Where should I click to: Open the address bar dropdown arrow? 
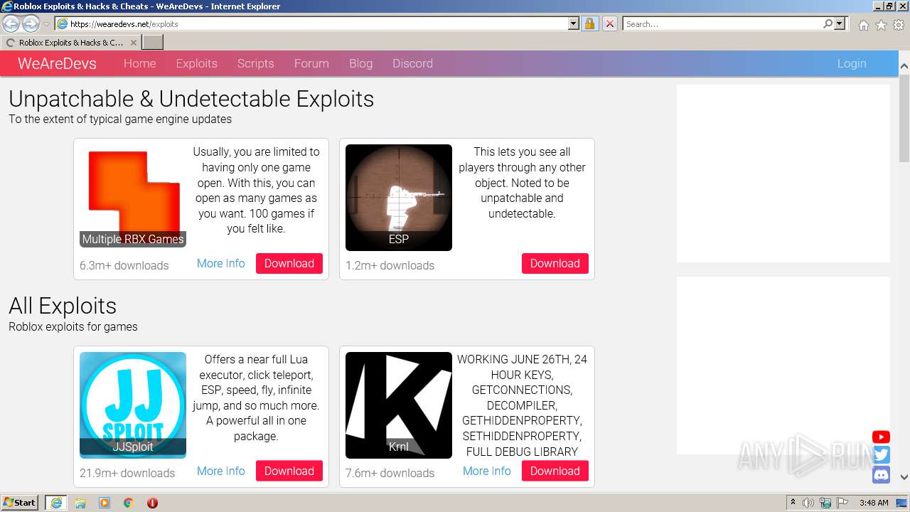click(x=574, y=23)
